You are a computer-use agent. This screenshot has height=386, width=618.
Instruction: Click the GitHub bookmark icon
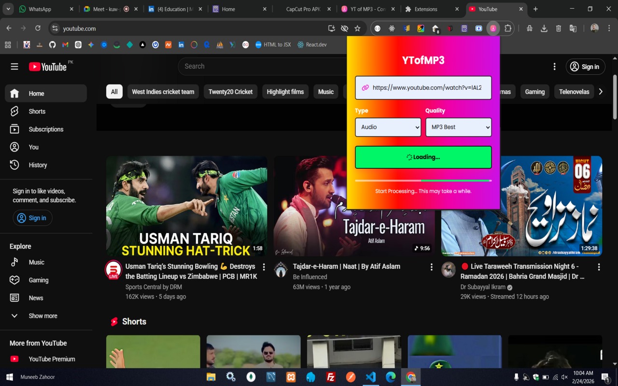pos(52,45)
